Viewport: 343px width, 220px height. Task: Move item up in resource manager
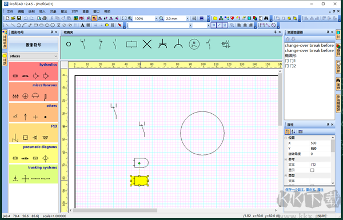(x=288, y=39)
